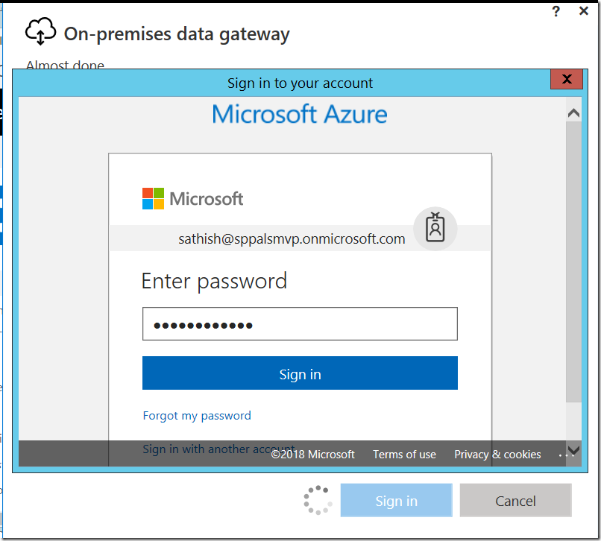
Task: Click the blue Sign in button under the password field
Action: click(x=300, y=373)
